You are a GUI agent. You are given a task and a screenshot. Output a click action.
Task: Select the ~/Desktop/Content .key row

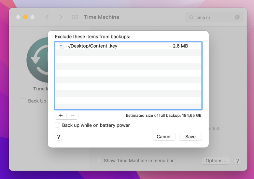[x=128, y=46]
